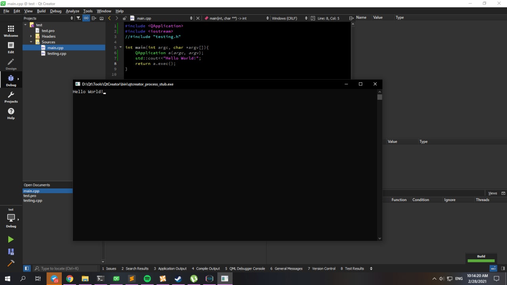This screenshot has height=285, width=507.
Task: Switch to Debug mode in sidebar
Action: click(11, 81)
